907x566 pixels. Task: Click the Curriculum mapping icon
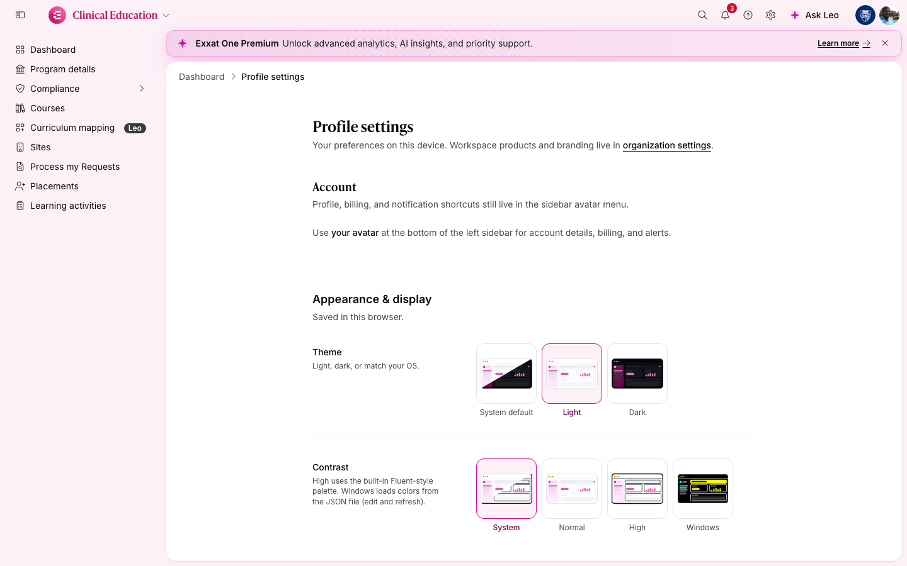pyautogui.click(x=20, y=128)
